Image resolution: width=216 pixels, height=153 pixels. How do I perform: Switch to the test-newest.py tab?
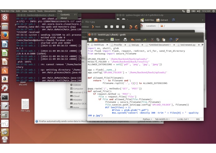click(x=188, y=45)
